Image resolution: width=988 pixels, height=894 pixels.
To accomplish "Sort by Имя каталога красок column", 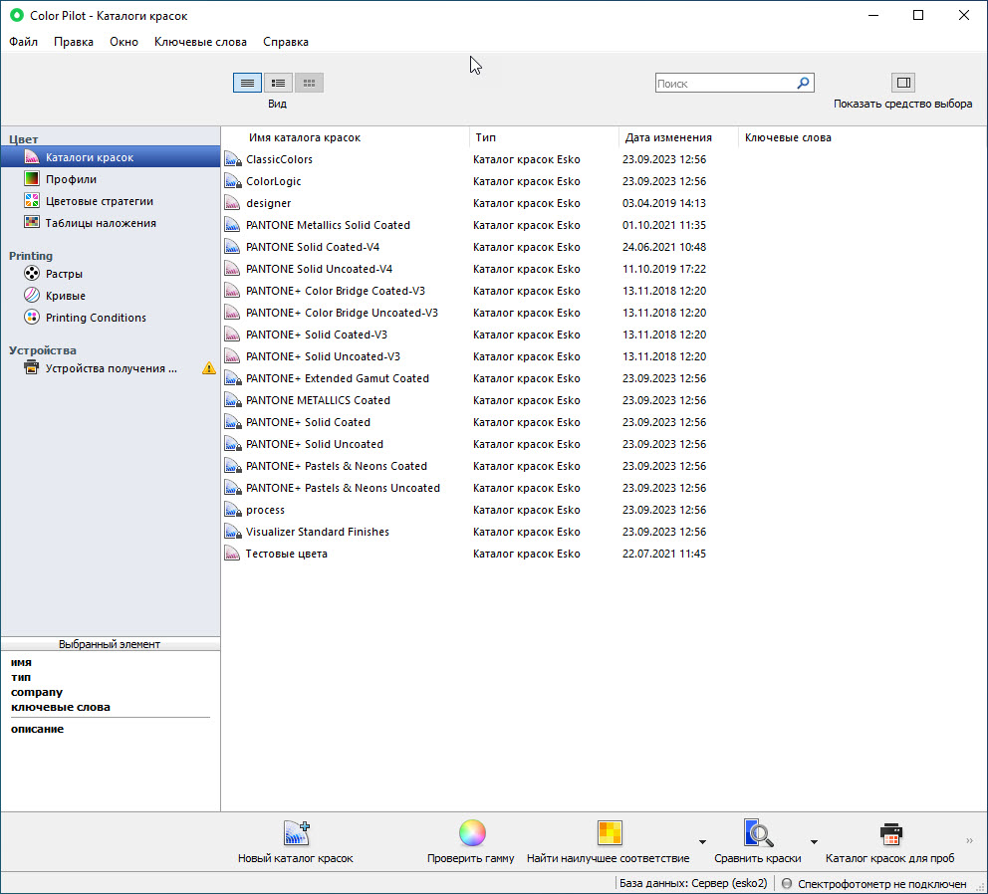I will [345, 137].
